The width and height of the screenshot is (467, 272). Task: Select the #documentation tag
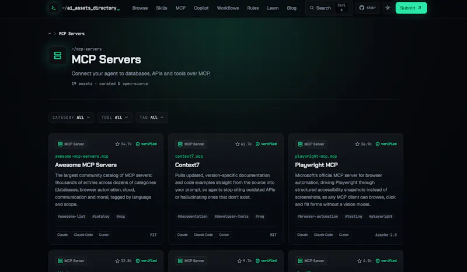click(x=193, y=217)
